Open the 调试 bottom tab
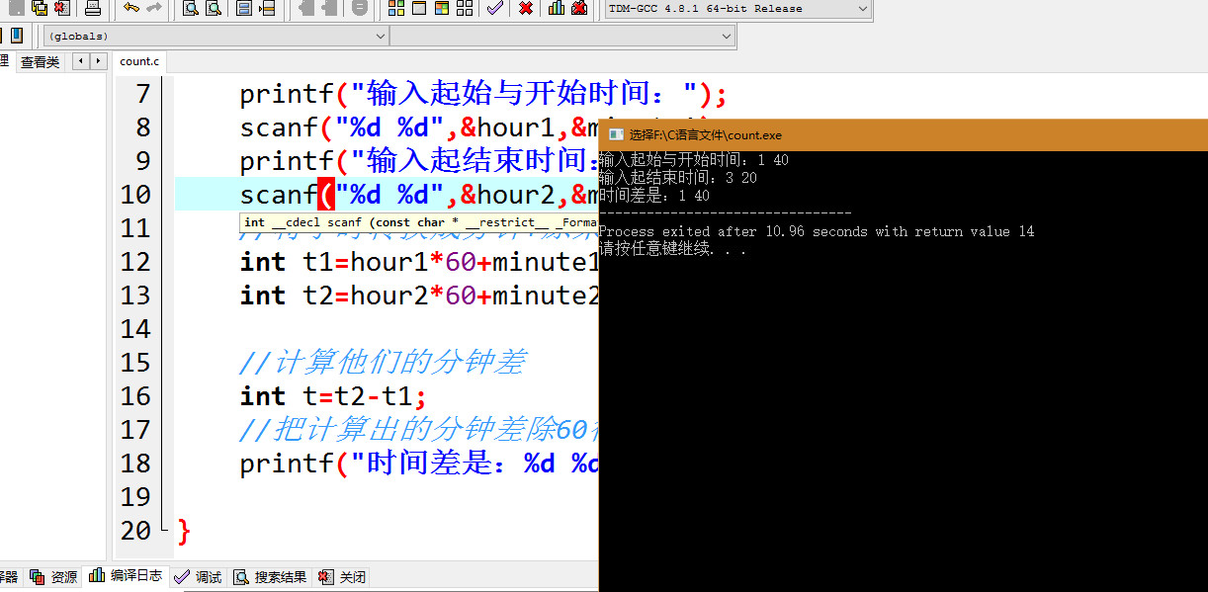The width and height of the screenshot is (1208, 592). (198, 577)
